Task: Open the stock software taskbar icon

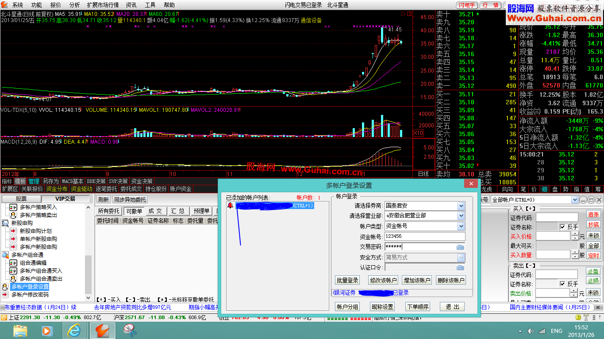Action: point(102,330)
